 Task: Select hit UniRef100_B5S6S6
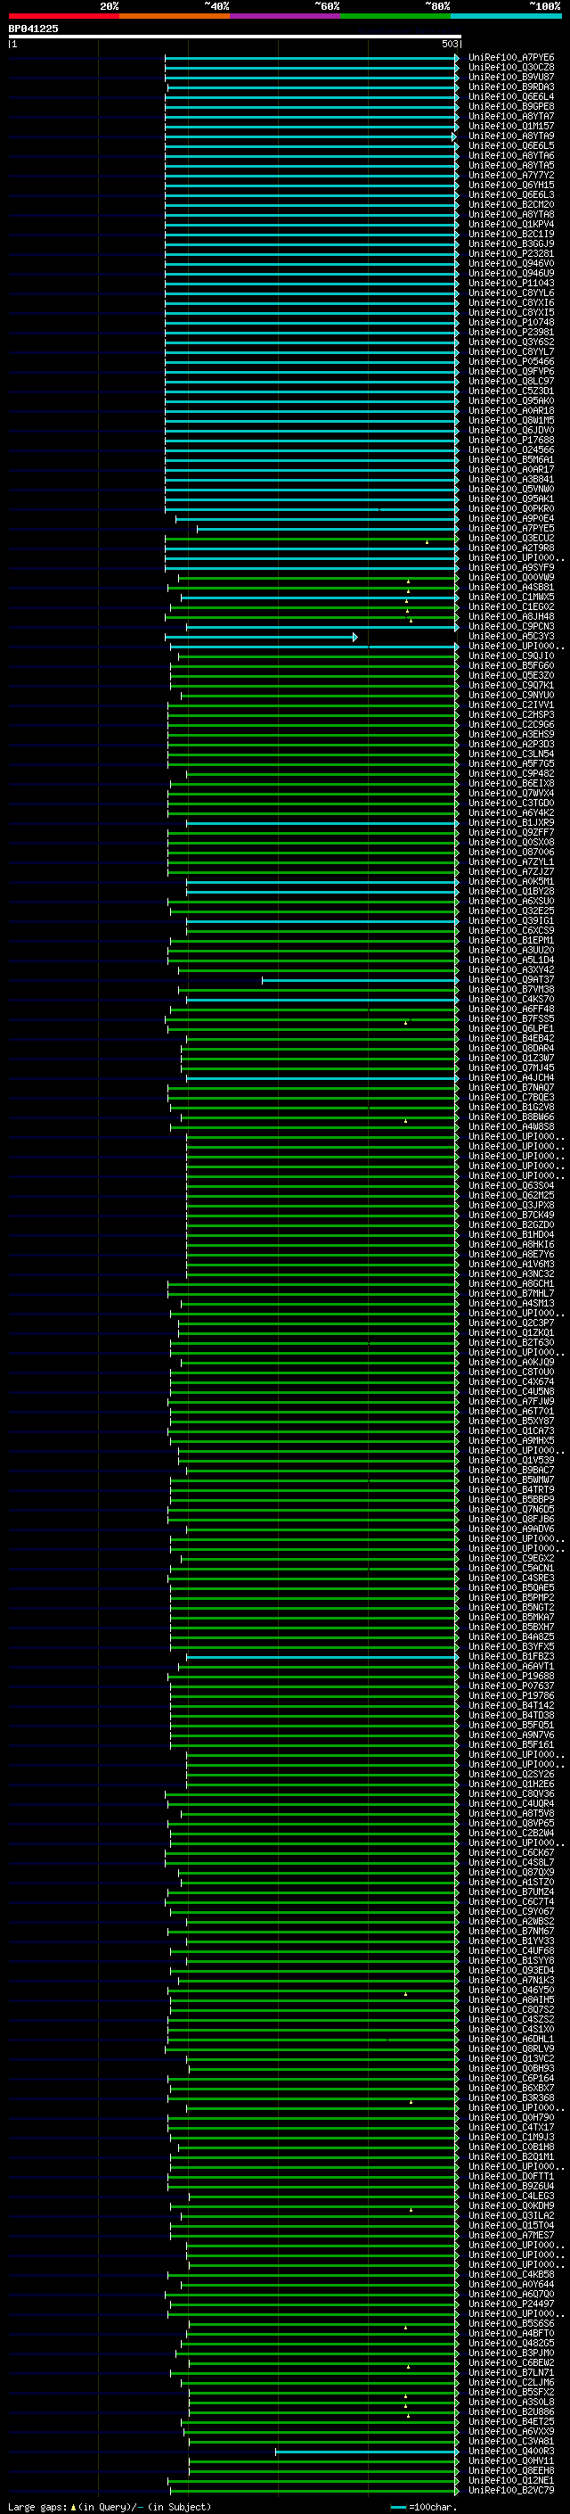511,2323
